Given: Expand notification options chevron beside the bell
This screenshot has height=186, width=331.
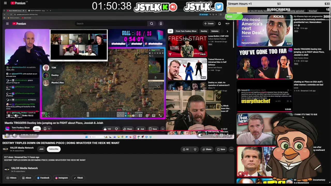Looking at the screenshot, I should point(49,129).
